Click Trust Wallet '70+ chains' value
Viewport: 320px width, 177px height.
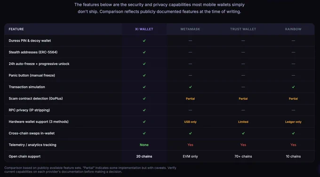(243, 156)
